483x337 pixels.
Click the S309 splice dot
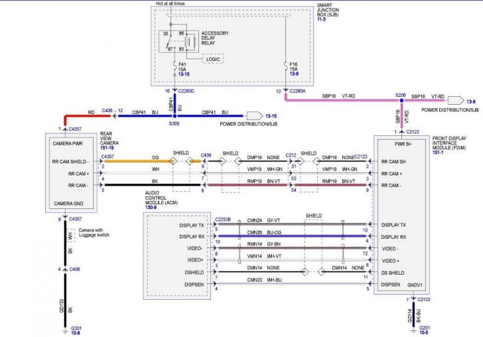(174, 116)
